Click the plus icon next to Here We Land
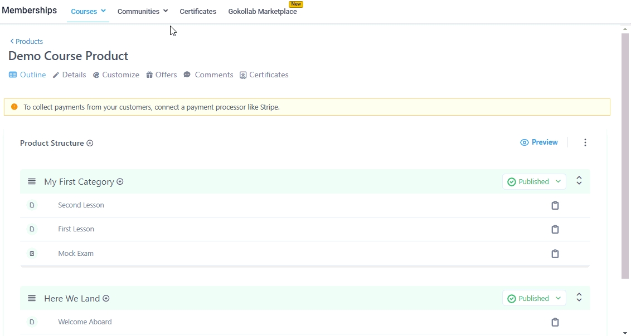The height and width of the screenshot is (336, 631). [x=106, y=299]
